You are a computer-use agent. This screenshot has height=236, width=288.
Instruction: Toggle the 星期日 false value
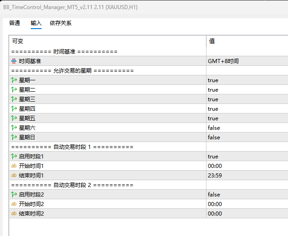coord(214,138)
